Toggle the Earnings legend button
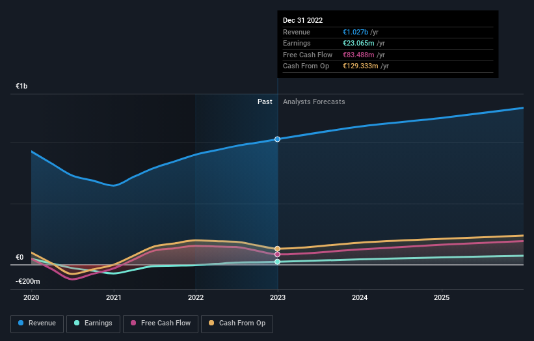Screen dimensions: 534x341 [x=93, y=323]
